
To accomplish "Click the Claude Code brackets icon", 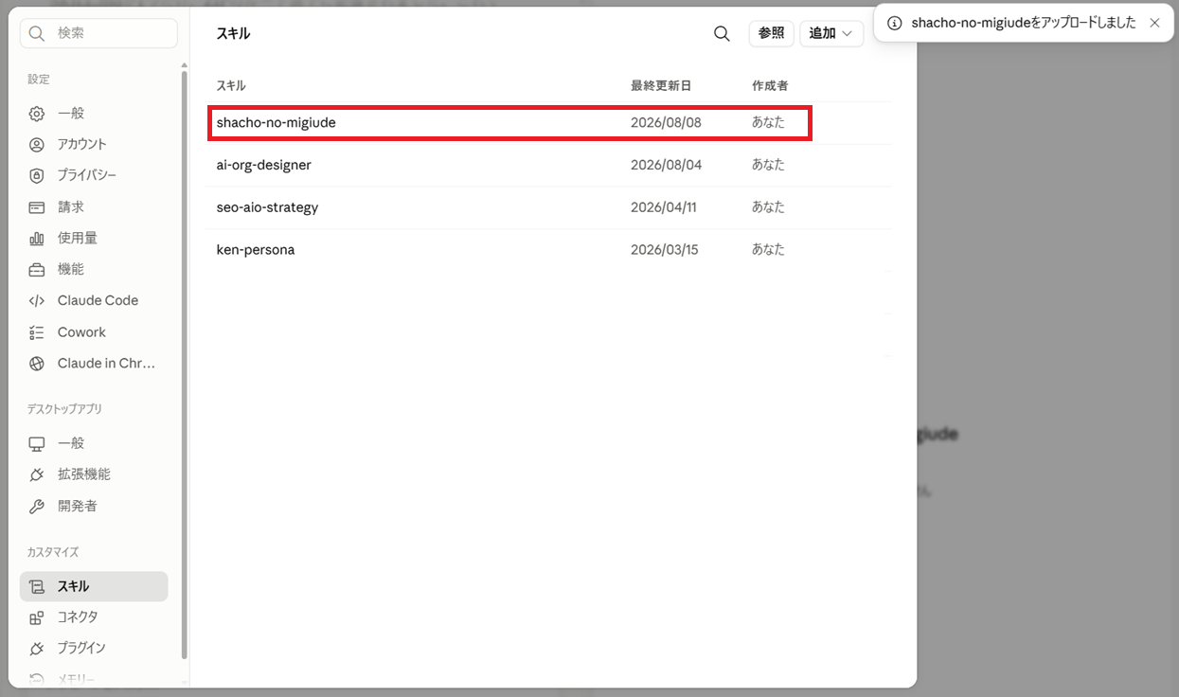I will point(37,301).
